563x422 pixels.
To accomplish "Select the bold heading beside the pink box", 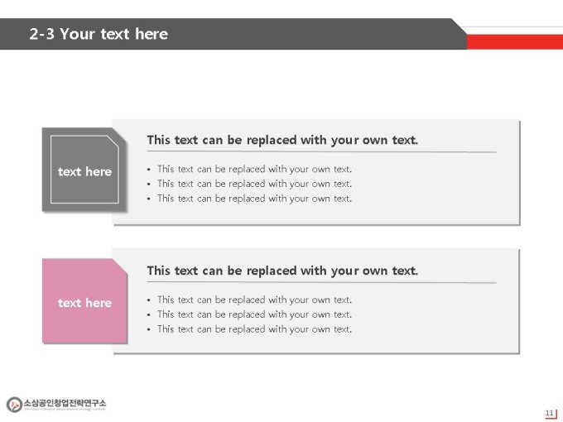I will coord(282,271).
